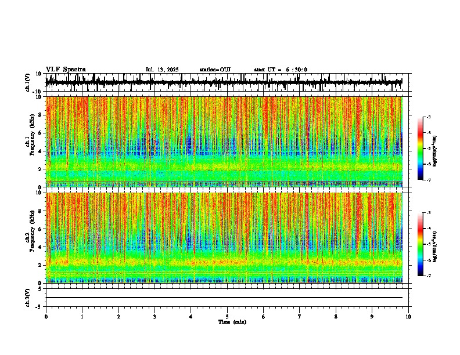Screen dimensions: 460x355
Task: Click the ch.2 color bar log(PSD) label
Action: (x=434, y=247)
